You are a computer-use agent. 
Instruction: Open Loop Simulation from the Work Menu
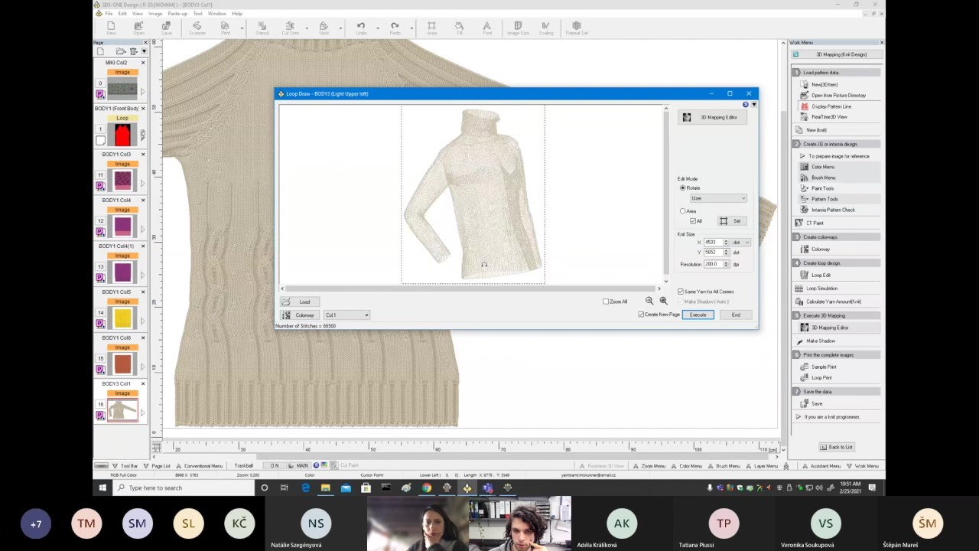tap(821, 289)
